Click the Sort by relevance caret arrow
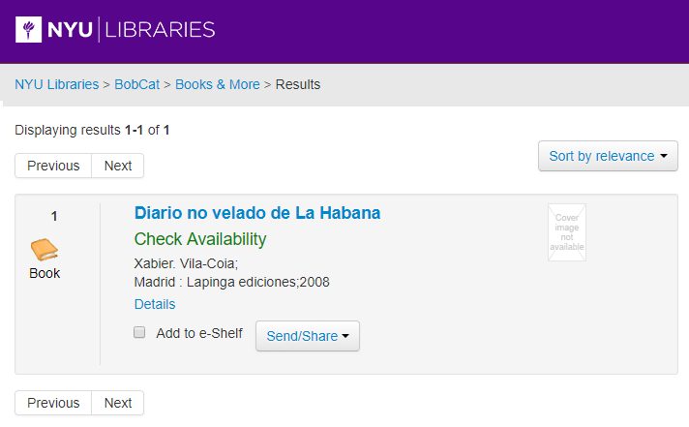 coord(664,156)
